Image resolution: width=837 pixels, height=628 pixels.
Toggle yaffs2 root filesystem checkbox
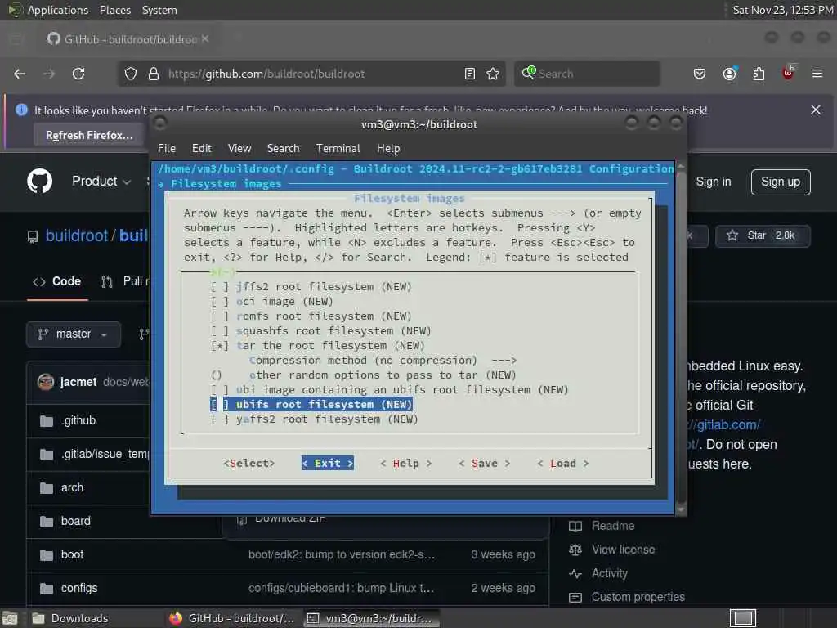[x=219, y=419]
